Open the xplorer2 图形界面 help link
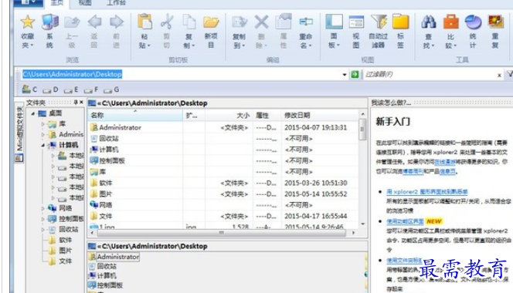 coord(427,192)
